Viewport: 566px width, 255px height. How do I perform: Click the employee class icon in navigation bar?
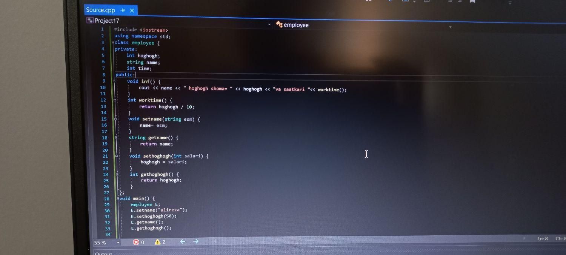click(279, 25)
